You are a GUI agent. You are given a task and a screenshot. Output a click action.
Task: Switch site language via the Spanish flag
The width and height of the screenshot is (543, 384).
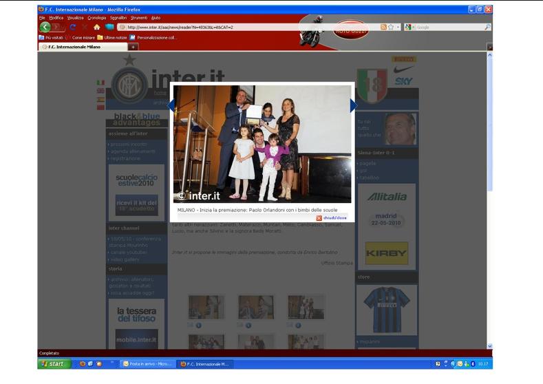click(x=100, y=99)
